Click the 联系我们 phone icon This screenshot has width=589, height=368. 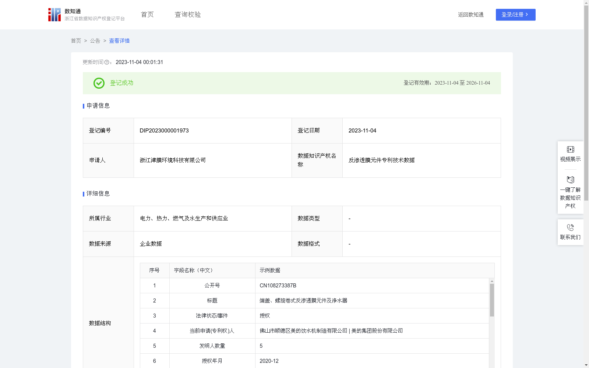coord(571,227)
